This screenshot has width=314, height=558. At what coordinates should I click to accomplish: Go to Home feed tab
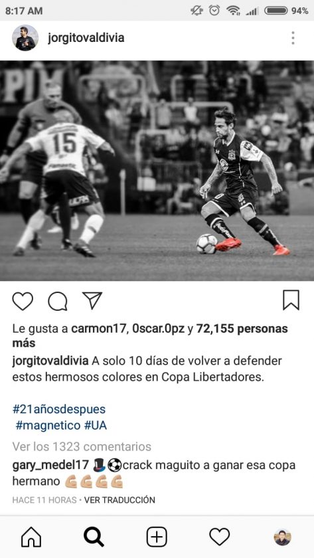click(x=31, y=537)
